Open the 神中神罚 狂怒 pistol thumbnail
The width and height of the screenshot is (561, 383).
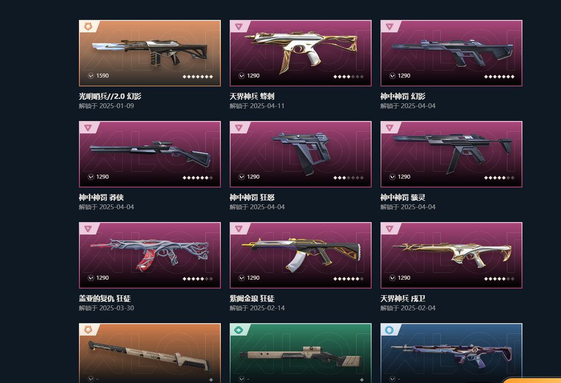[x=301, y=154]
